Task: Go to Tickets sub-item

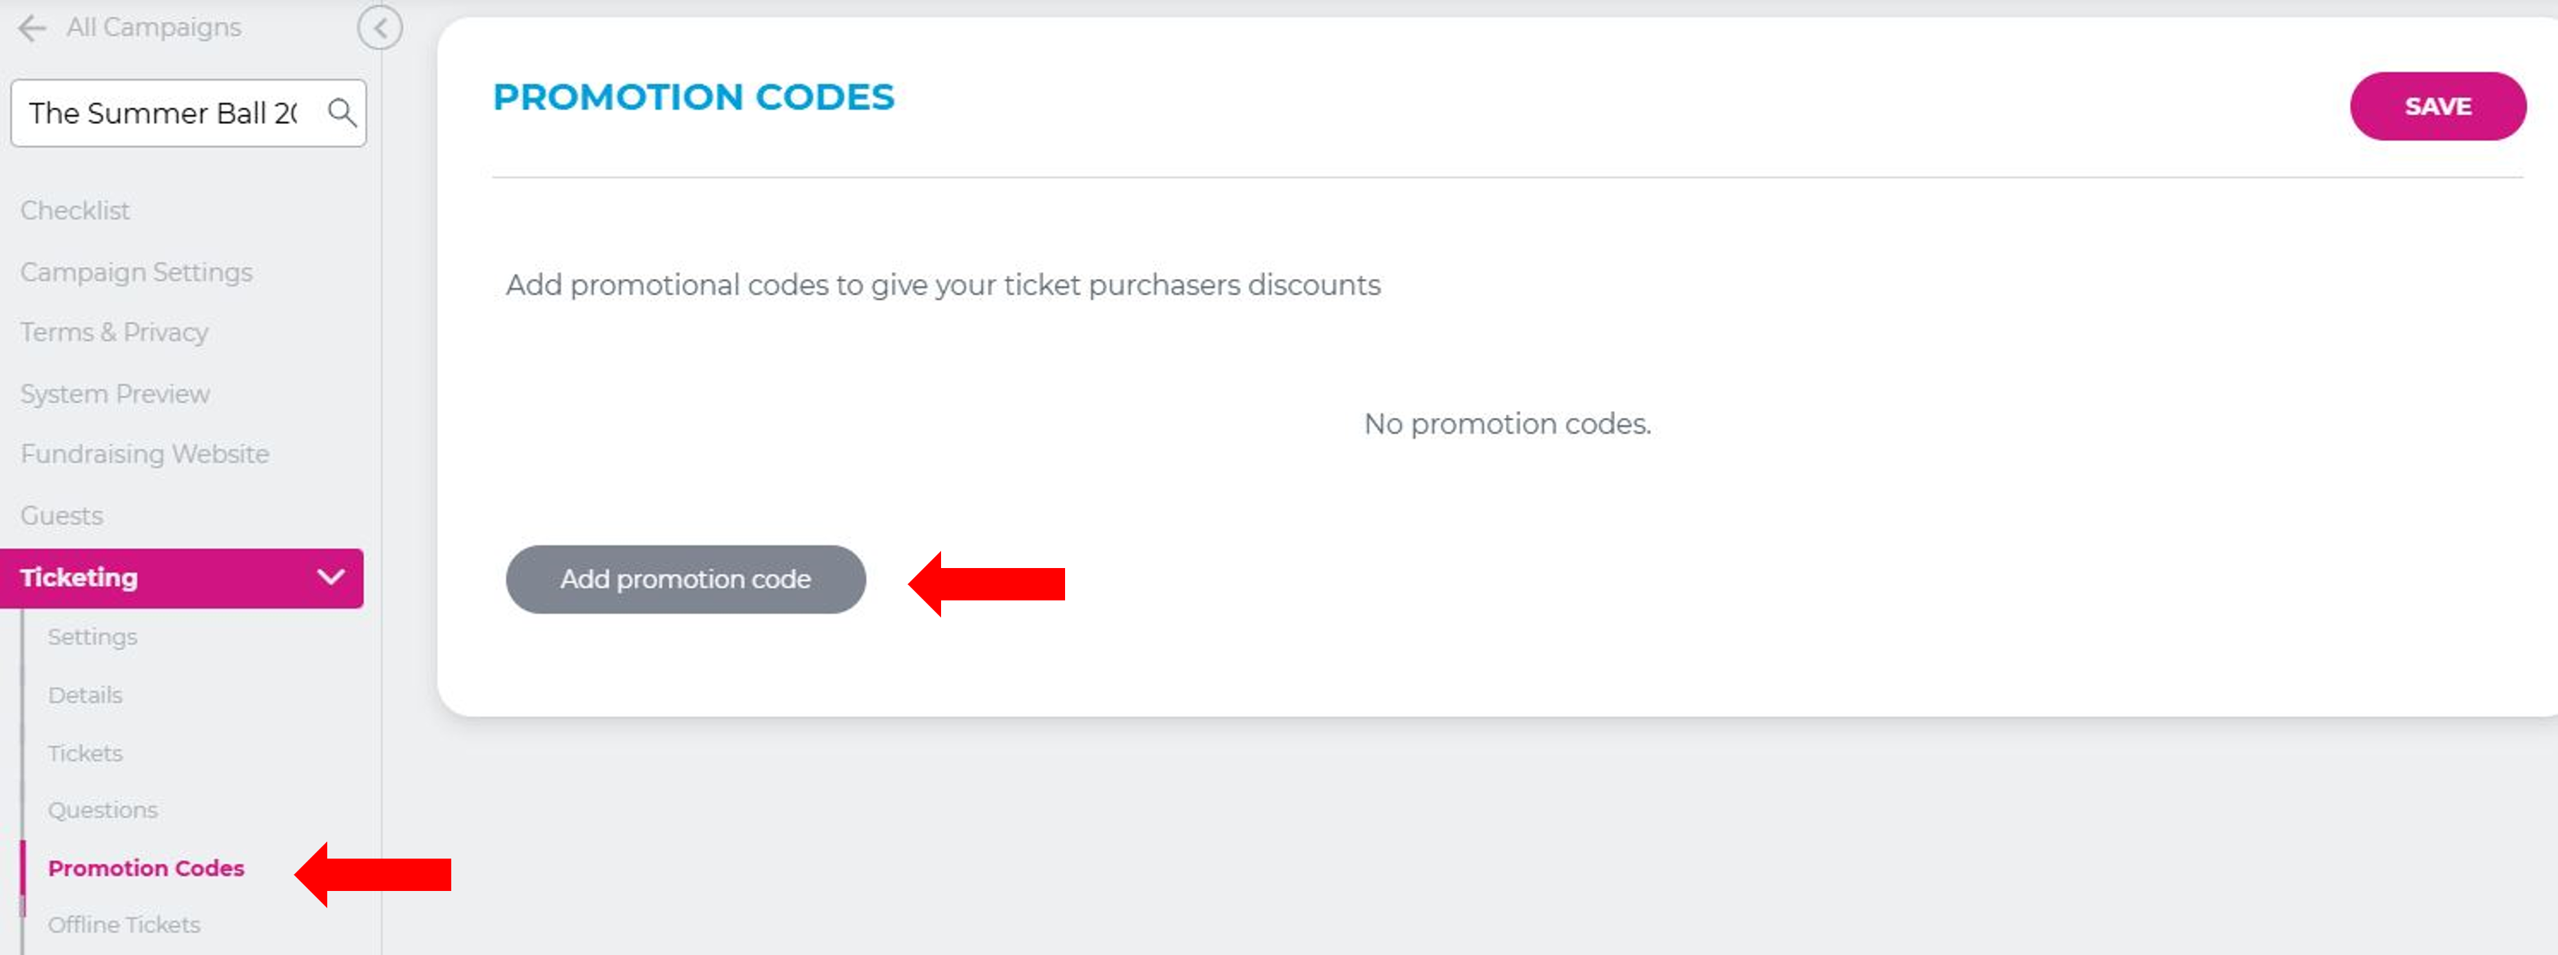Action: pyautogui.click(x=85, y=753)
